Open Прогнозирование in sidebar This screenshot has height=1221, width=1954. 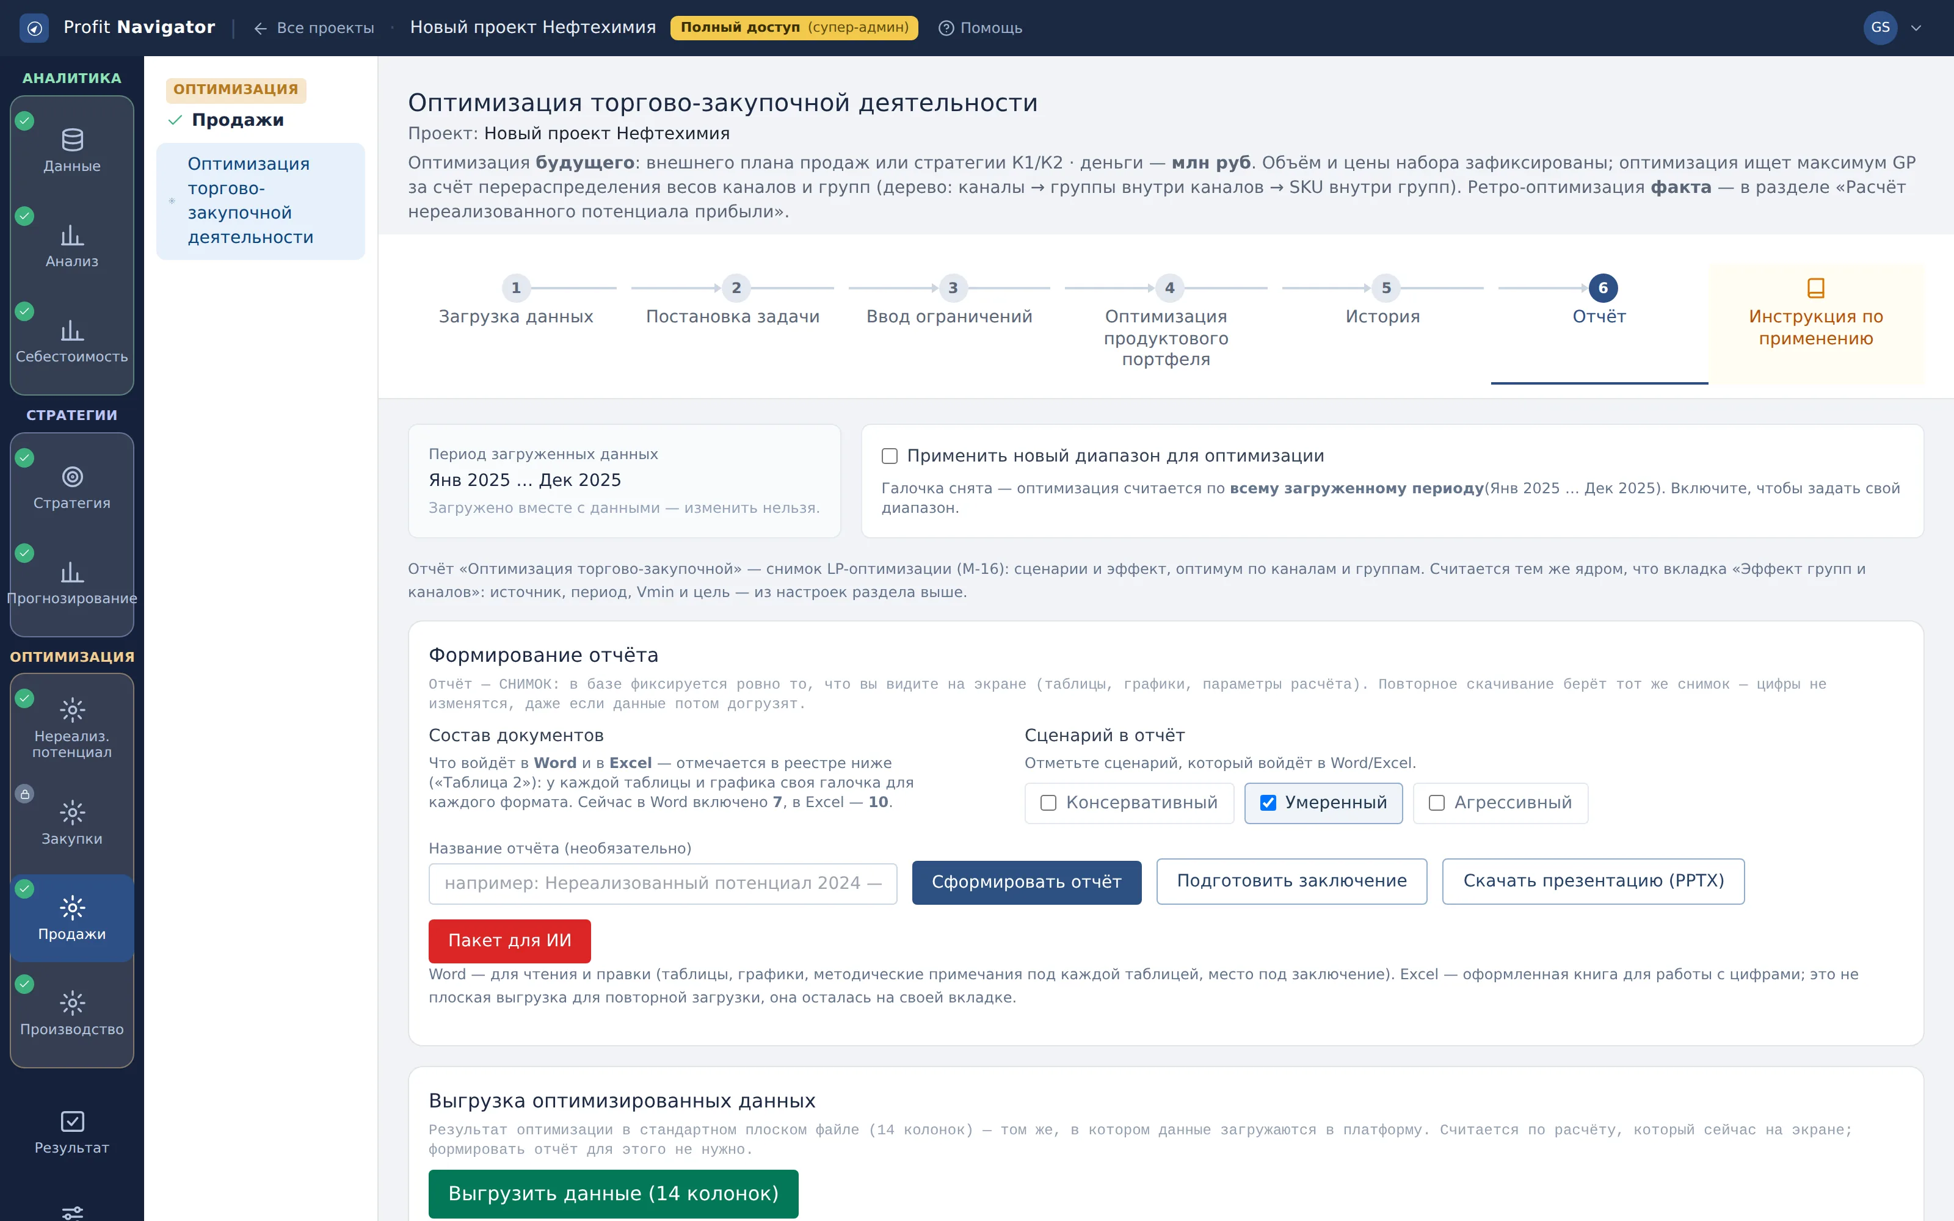pyautogui.click(x=72, y=583)
